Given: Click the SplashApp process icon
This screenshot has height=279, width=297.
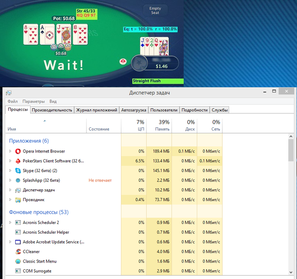Looking at the screenshot, I should (x=18, y=180).
